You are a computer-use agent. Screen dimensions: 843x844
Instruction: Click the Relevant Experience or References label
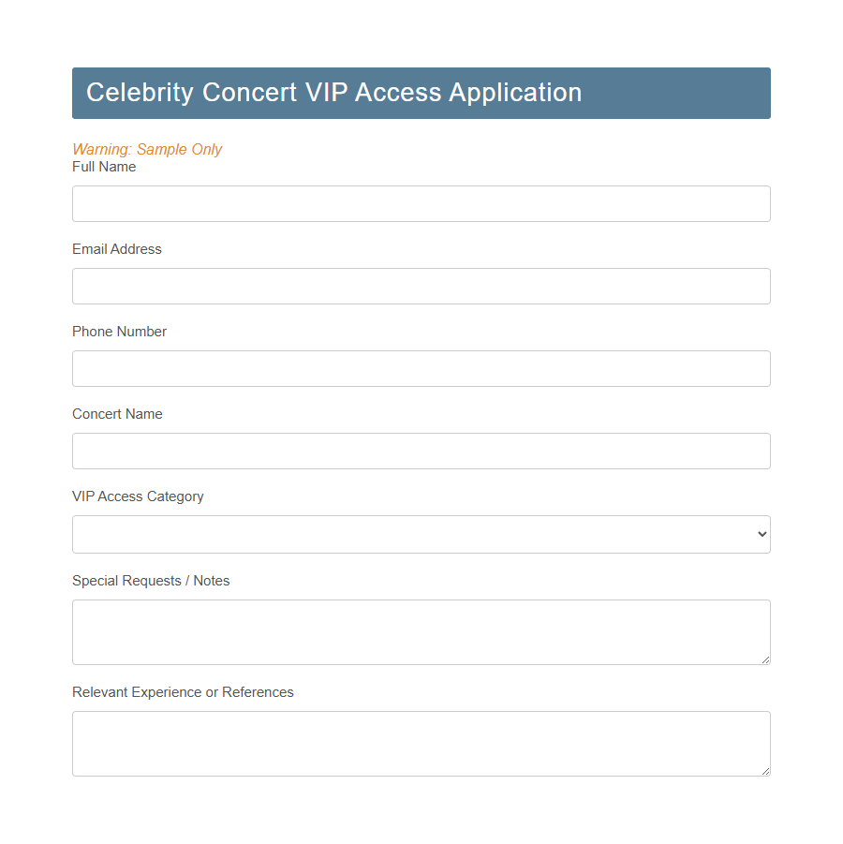point(183,691)
